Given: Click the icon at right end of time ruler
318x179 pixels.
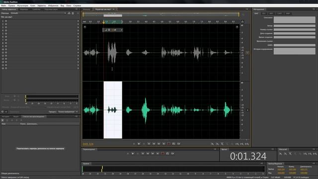Looking at the screenshot, I should pyautogui.click(x=242, y=22).
